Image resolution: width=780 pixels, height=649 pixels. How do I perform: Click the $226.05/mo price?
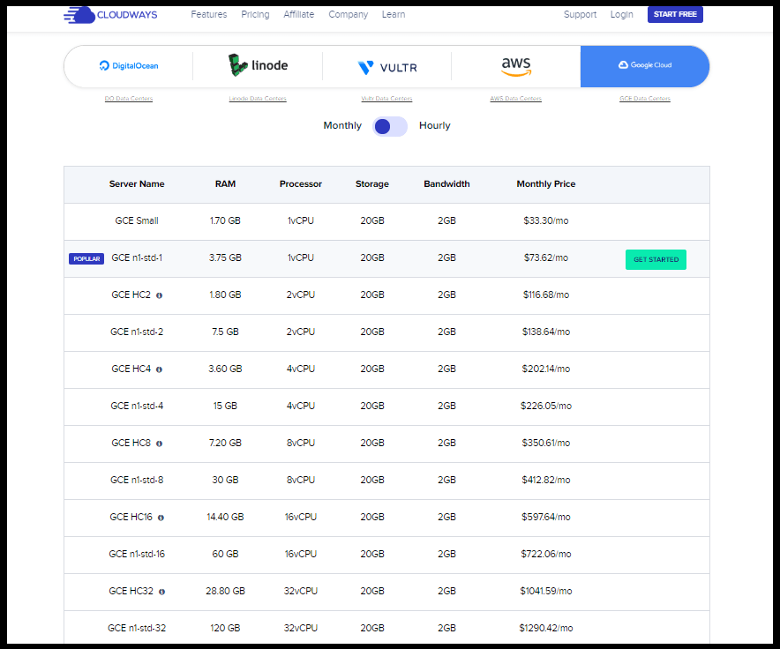[545, 406]
